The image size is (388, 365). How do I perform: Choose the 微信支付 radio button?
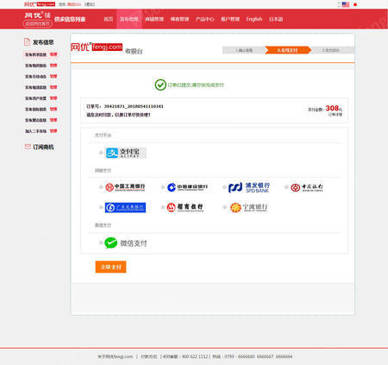101,242
